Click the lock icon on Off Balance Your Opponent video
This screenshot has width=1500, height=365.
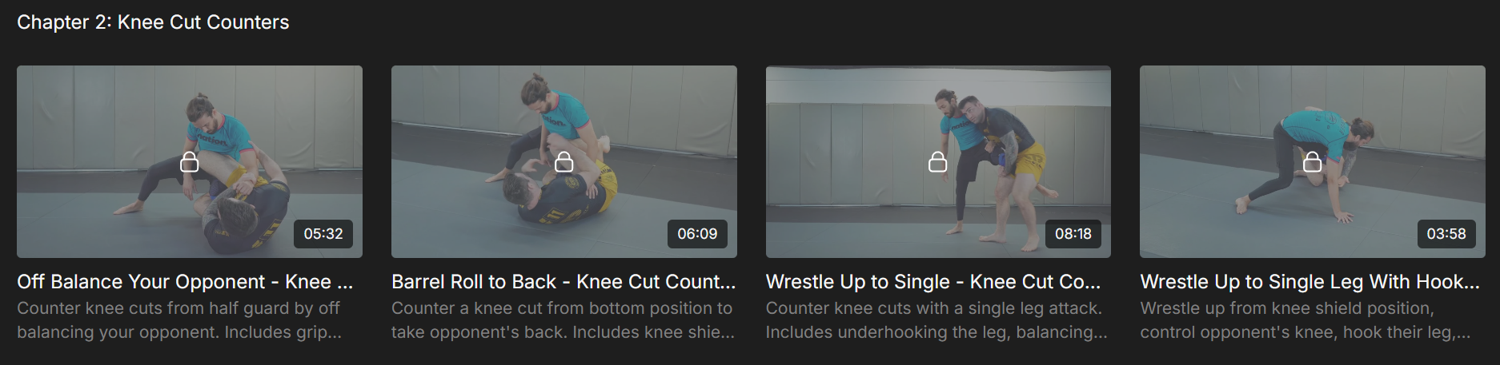click(190, 162)
